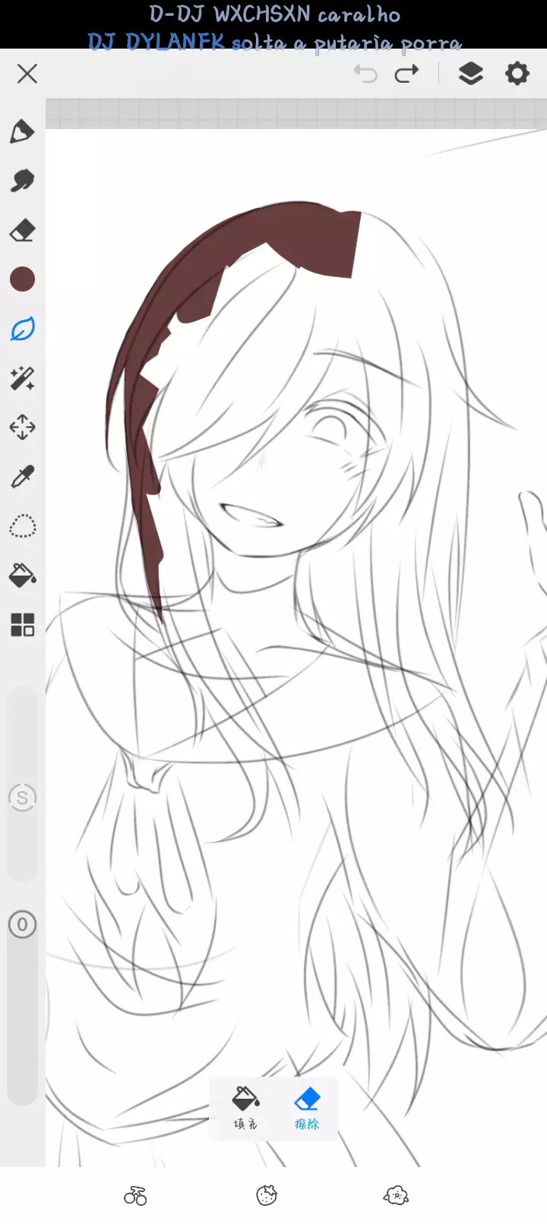Redo the last undone action
Viewport: 547px width, 1224px height.
click(407, 74)
